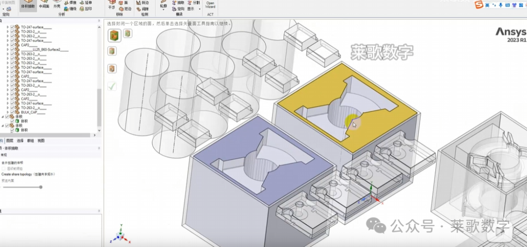Select the LL25_B60-Surface2 tree row

(x=44, y=49)
